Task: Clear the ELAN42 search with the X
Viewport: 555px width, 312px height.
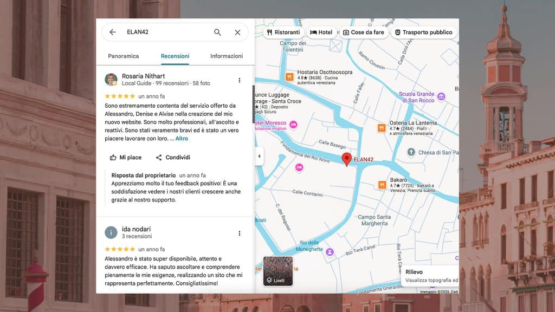Action: point(237,32)
